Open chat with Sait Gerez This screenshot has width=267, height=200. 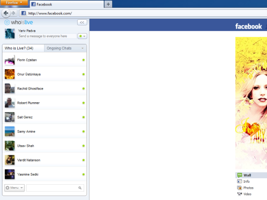pyautogui.click(x=44, y=117)
